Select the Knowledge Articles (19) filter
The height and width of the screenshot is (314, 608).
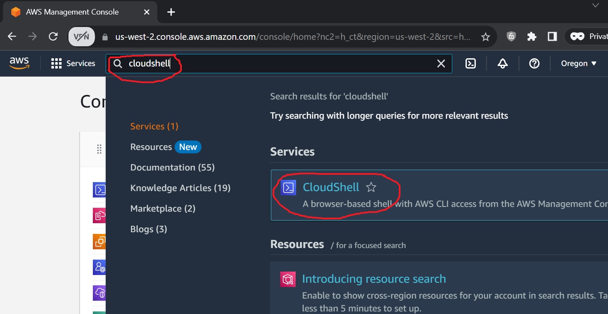(x=181, y=188)
